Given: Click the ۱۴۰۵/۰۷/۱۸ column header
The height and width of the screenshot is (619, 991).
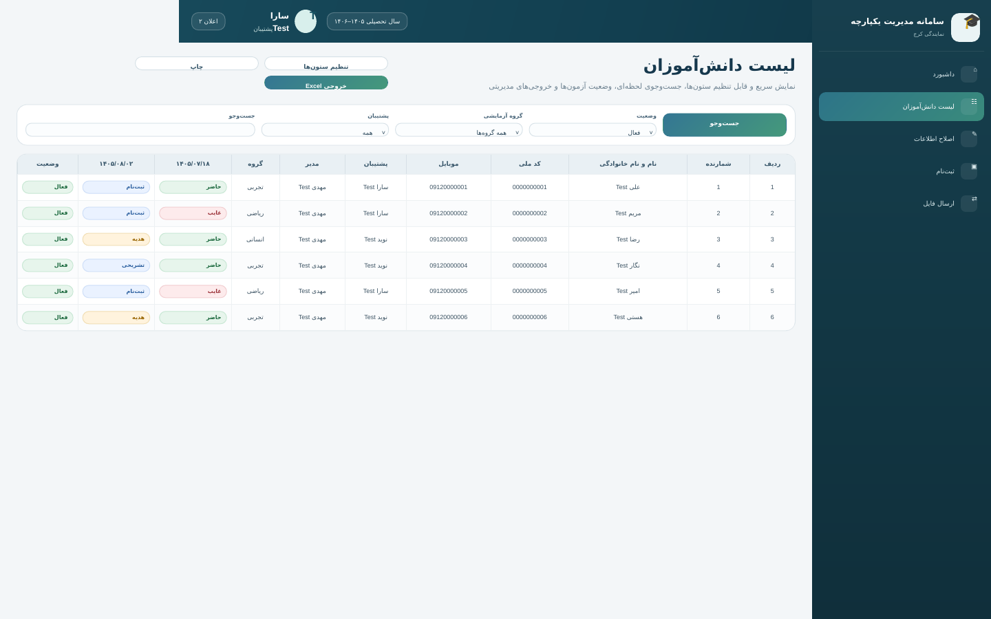Looking at the screenshot, I should coord(193,164).
